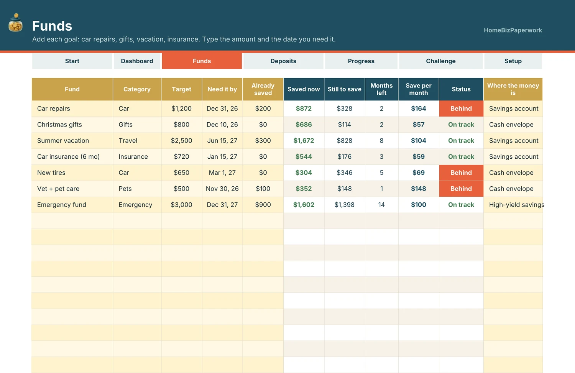575x373 pixels.
Task: Click the Need it by column header
Action: click(222, 89)
